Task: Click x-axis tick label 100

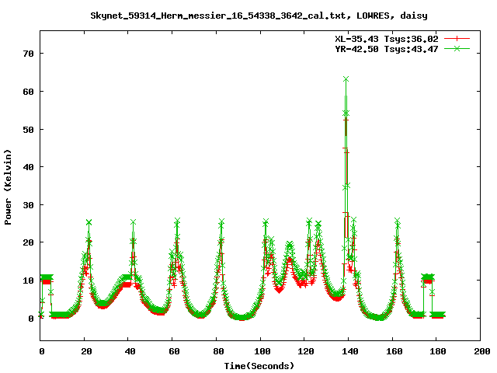Action: [x=262, y=351]
